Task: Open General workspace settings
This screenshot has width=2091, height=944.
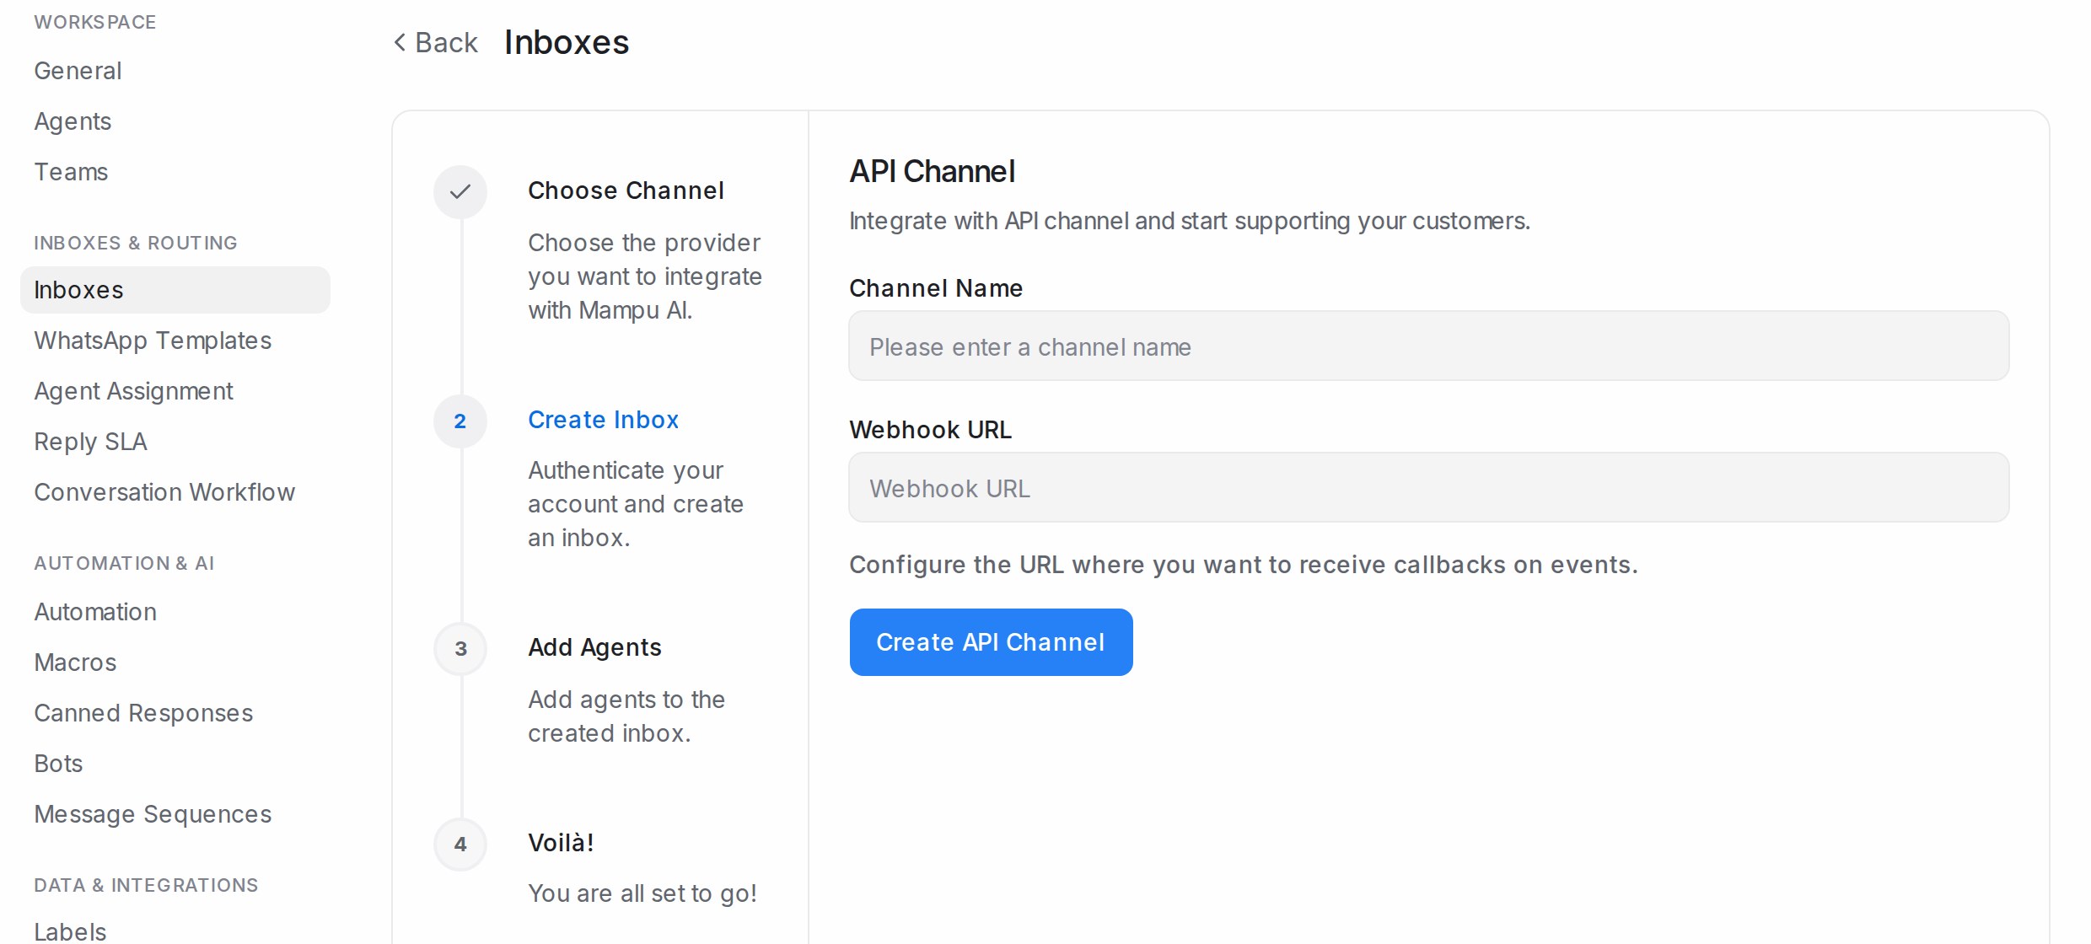Action: point(78,71)
